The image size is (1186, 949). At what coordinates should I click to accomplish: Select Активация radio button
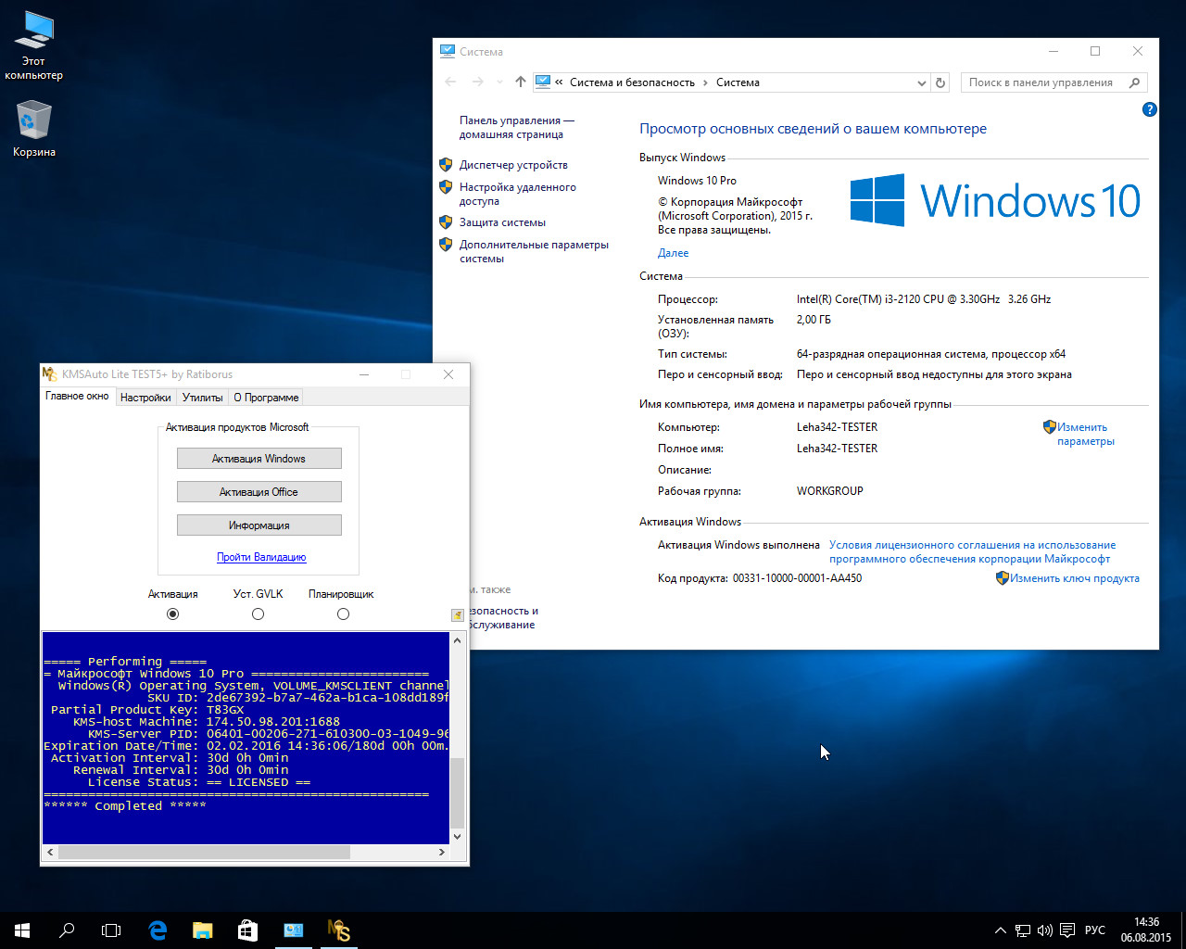coord(172,614)
